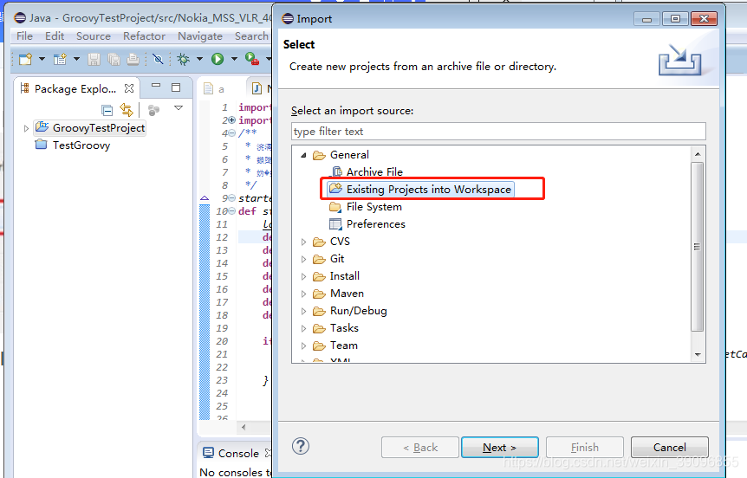This screenshot has width=747, height=478.
Task: Click the Next button
Action: pyautogui.click(x=500, y=448)
